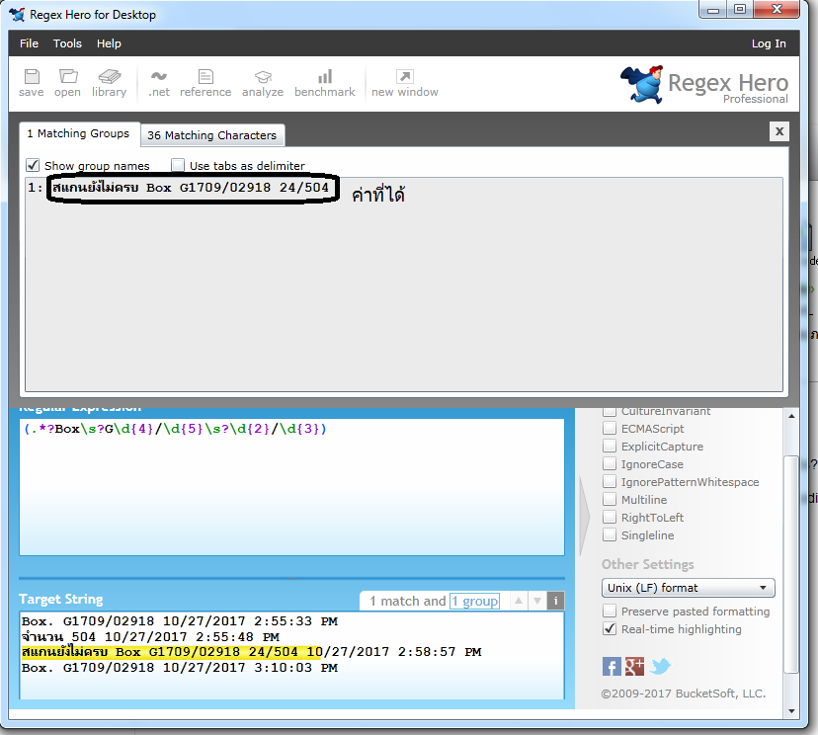
Task: Check Preserve pasted formatting
Action: click(610, 611)
